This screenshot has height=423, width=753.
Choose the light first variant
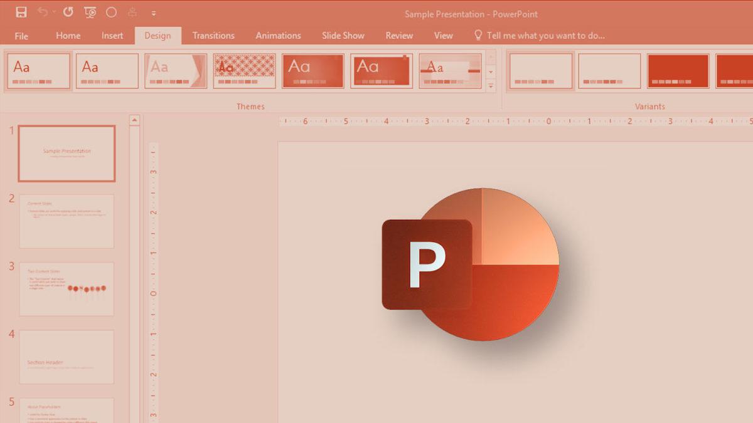pyautogui.click(x=540, y=70)
